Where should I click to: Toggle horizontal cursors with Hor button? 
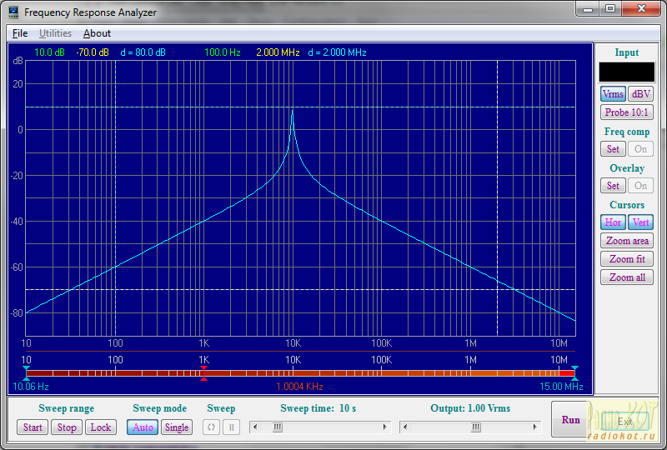pos(613,222)
